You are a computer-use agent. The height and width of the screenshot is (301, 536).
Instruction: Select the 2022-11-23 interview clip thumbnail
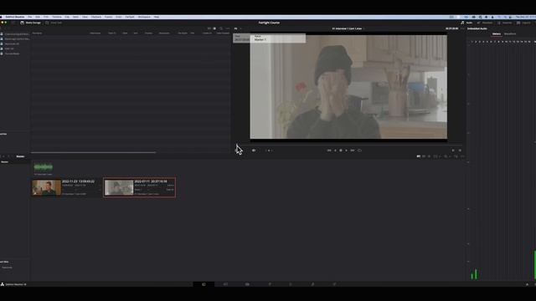coord(47,187)
